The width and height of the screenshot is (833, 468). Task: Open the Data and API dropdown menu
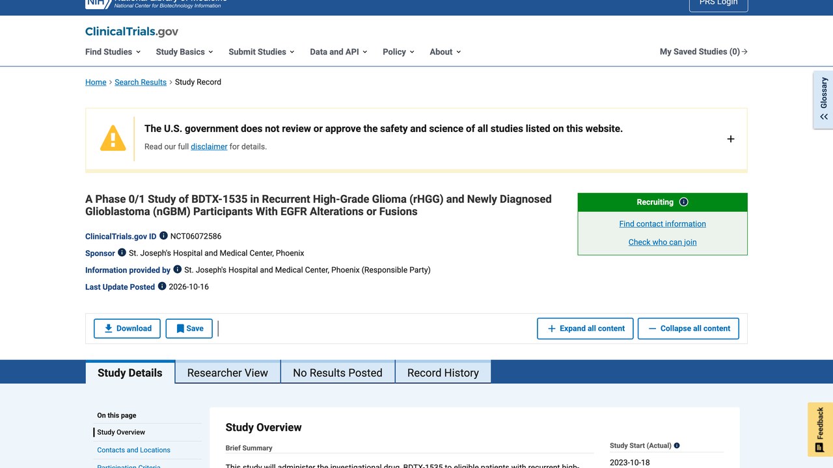pos(338,52)
